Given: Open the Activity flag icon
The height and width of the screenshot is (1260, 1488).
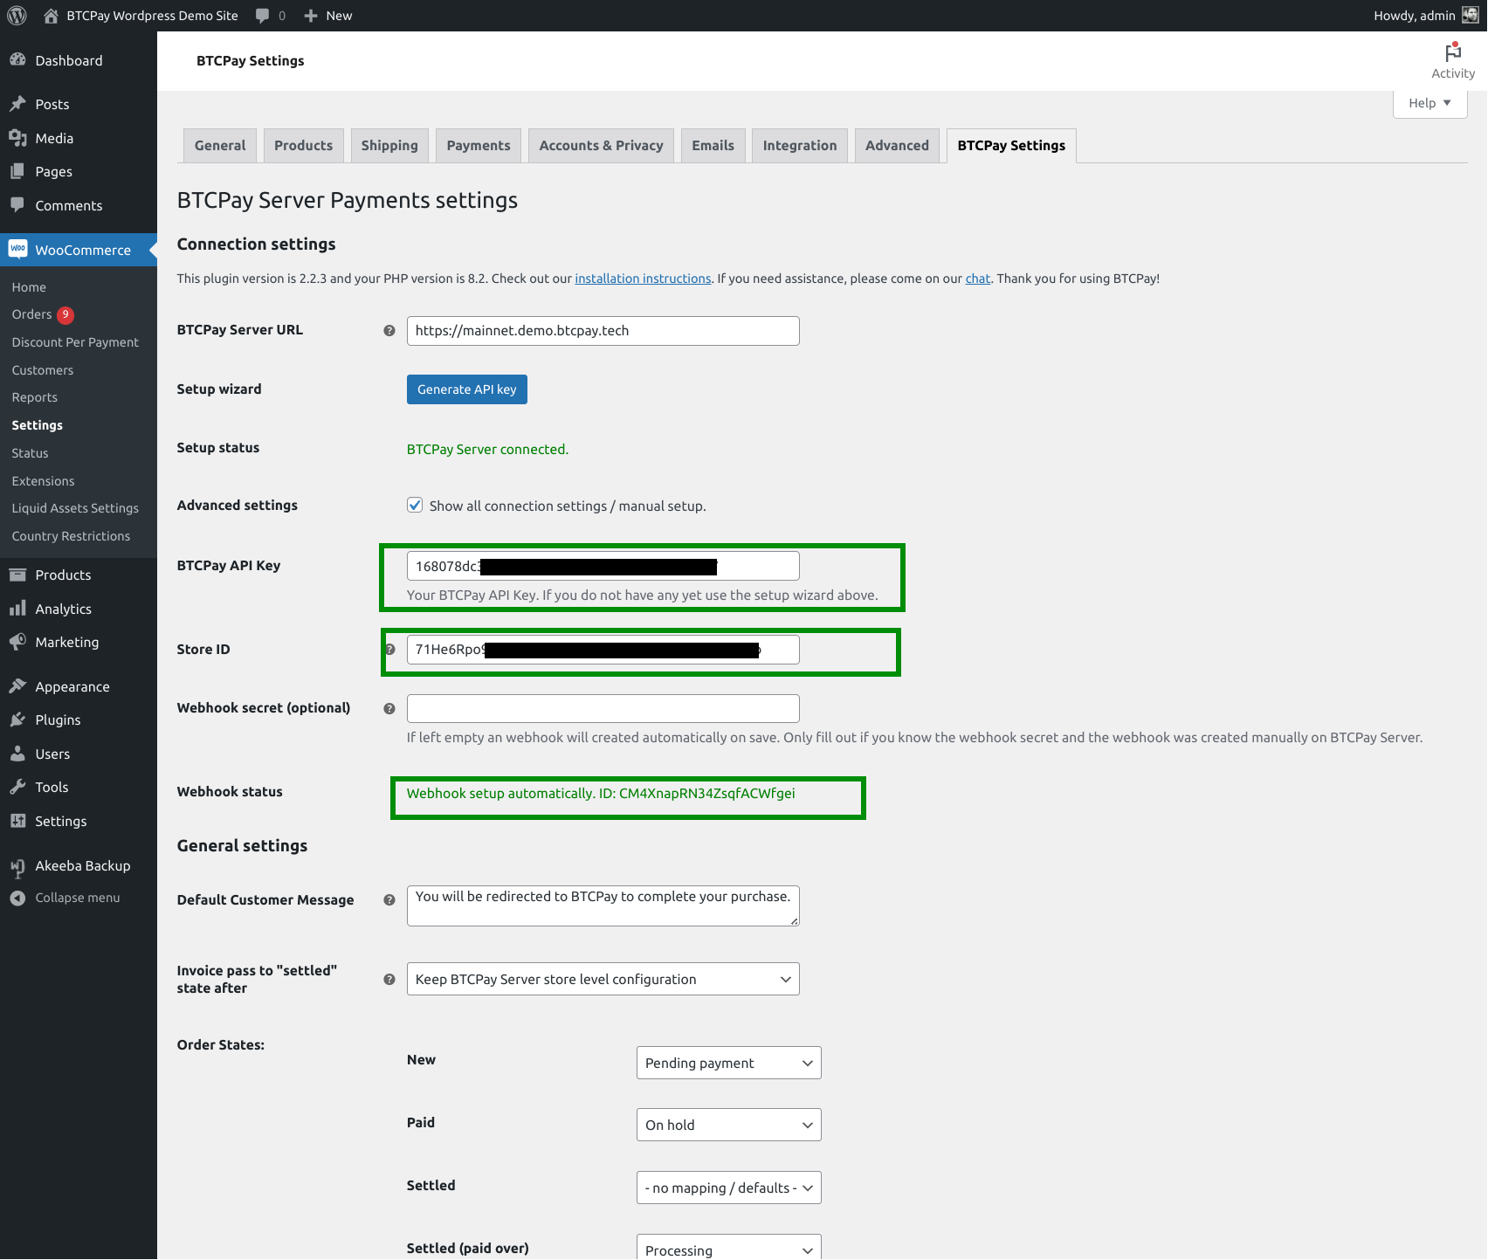Looking at the screenshot, I should coord(1452,52).
